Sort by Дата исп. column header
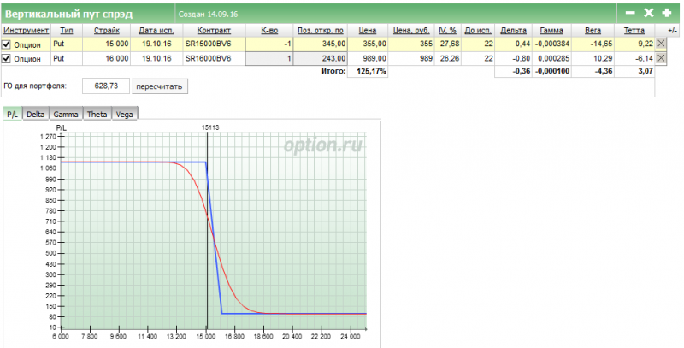Screen dimensions: 684x348 click(x=156, y=31)
